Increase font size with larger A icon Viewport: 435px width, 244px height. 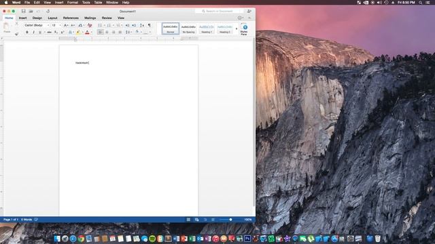[x=66, y=25]
